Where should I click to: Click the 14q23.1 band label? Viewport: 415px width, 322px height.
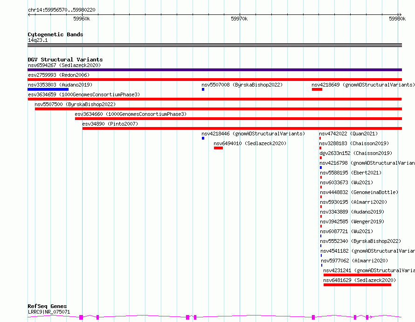[38, 40]
